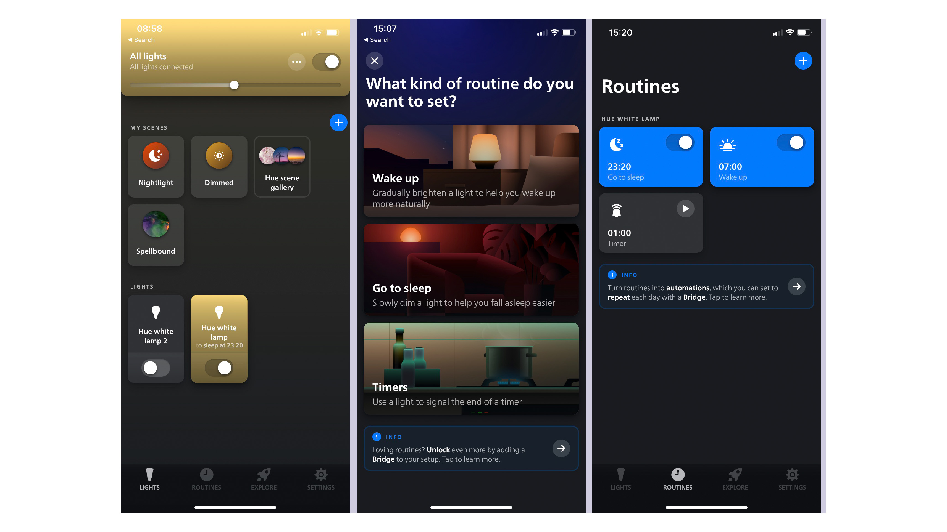Click the Wake up sunrise icon
This screenshot has width=947, height=532.
pos(727,143)
